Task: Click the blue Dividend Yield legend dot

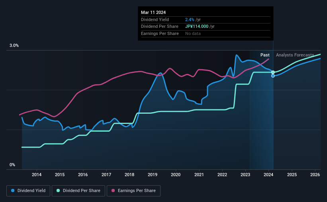Action: point(13,190)
